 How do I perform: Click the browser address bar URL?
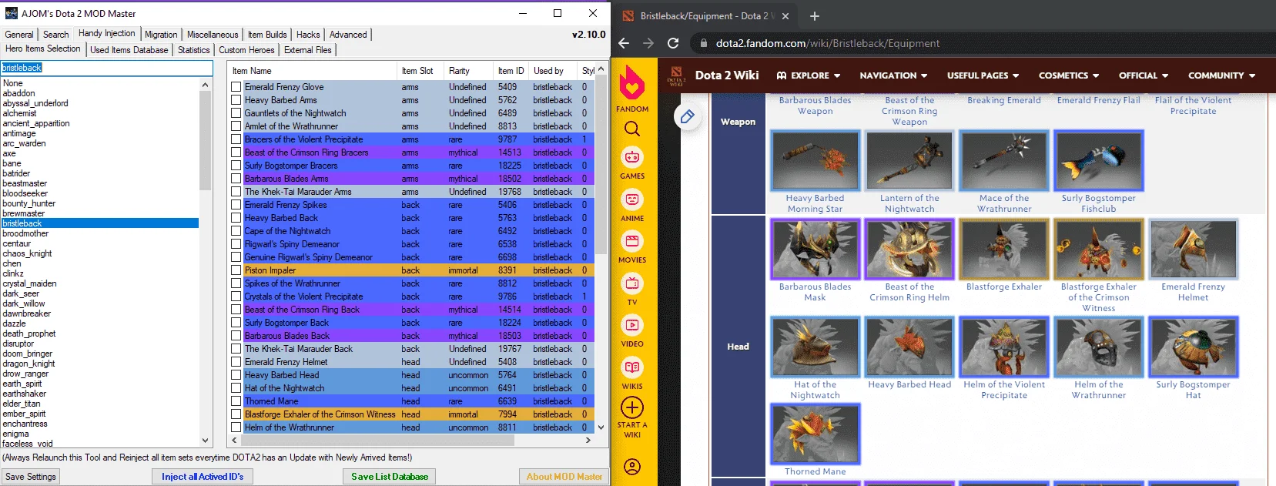pos(828,44)
